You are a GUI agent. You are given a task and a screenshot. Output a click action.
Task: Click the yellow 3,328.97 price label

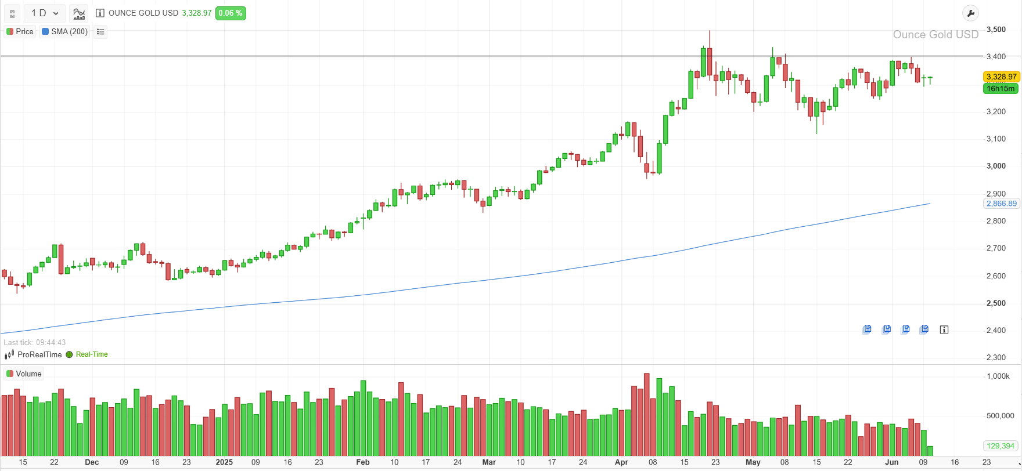click(1001, 77)
